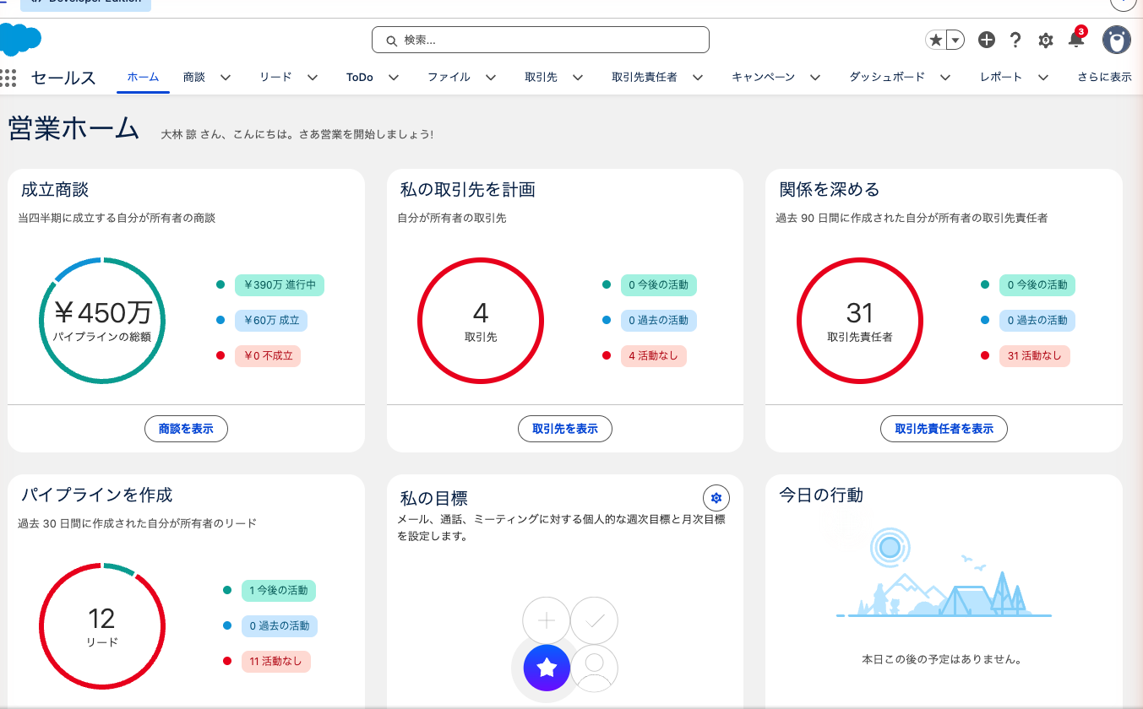Click the Favorites star icon

point(936,40)
